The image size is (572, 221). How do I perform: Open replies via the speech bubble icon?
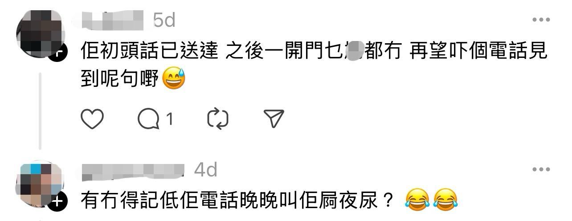coord(148,119)
